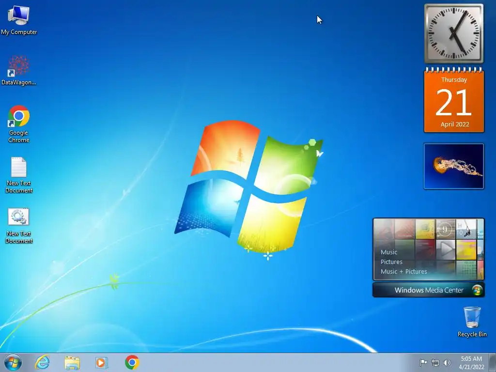
Task: Select the New Text Document with gears icon
Action: (x=19, y=225)
